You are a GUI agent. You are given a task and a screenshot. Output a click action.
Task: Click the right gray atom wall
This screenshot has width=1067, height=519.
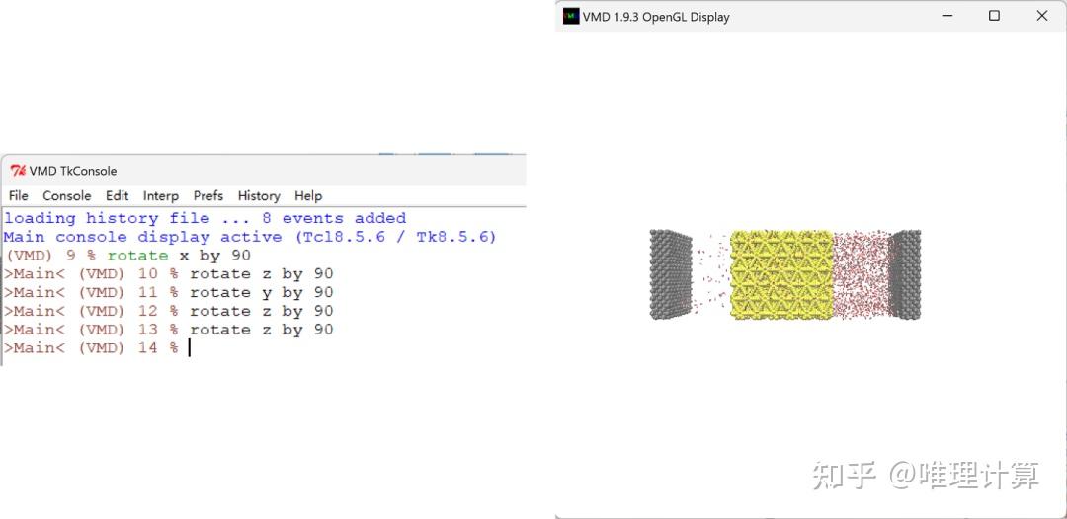[905, 274]
